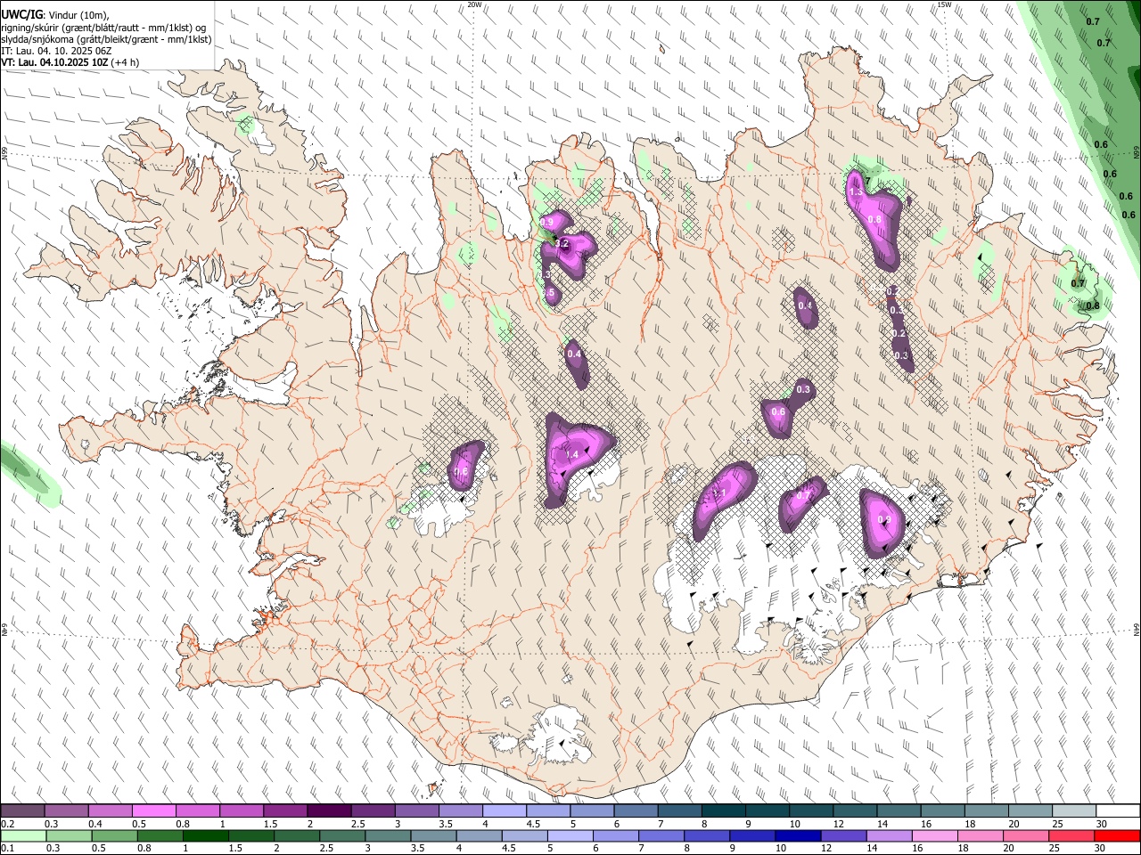
Task: Click the '1.3' snowfall value in the northeast
Action: click(x=856, y=192)
